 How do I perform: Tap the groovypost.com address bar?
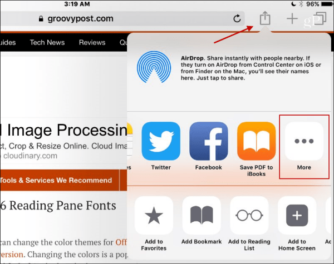tap(122, 18)
